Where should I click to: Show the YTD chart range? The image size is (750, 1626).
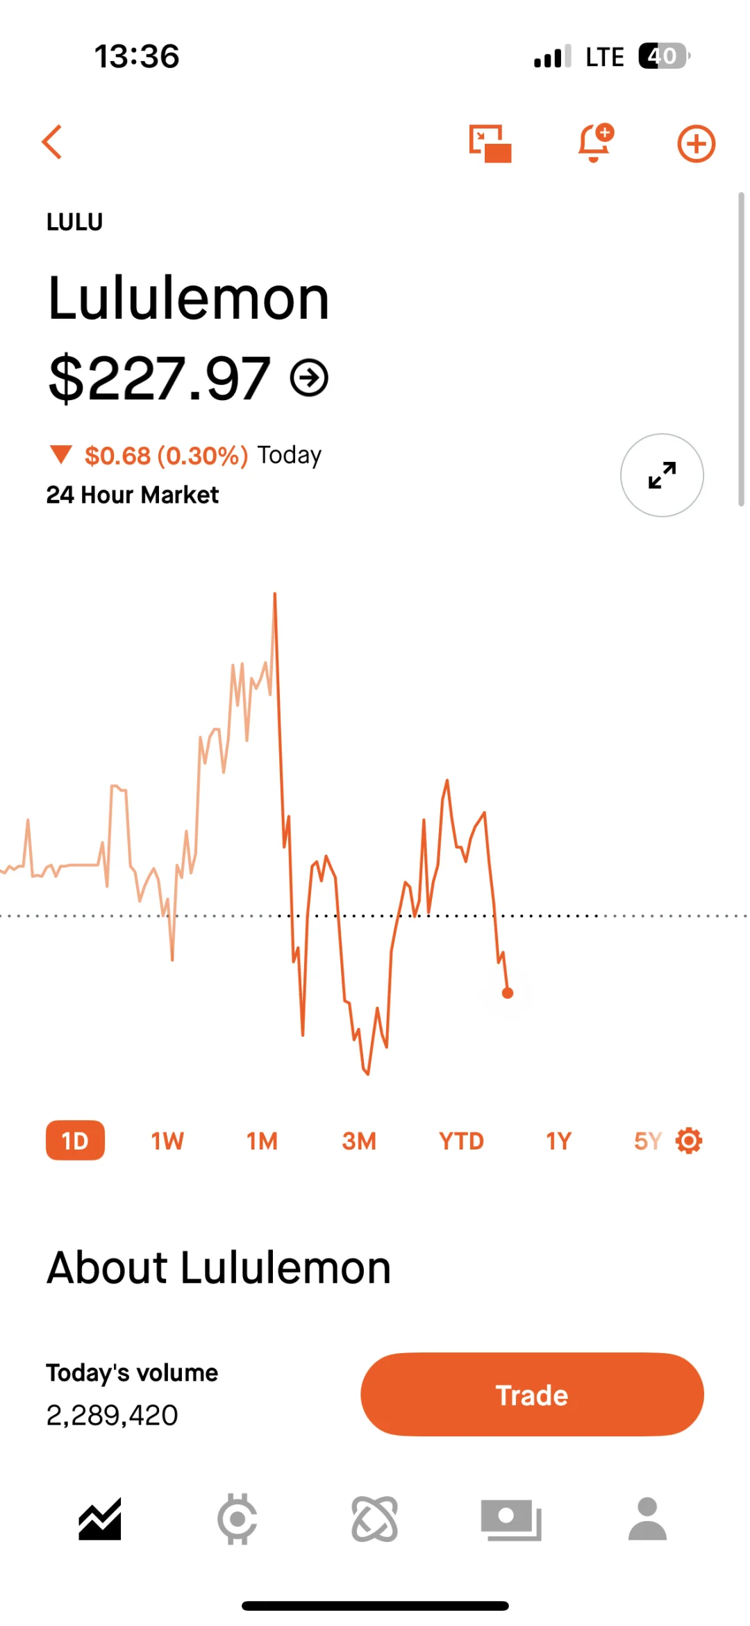(x=461, y=1140)
